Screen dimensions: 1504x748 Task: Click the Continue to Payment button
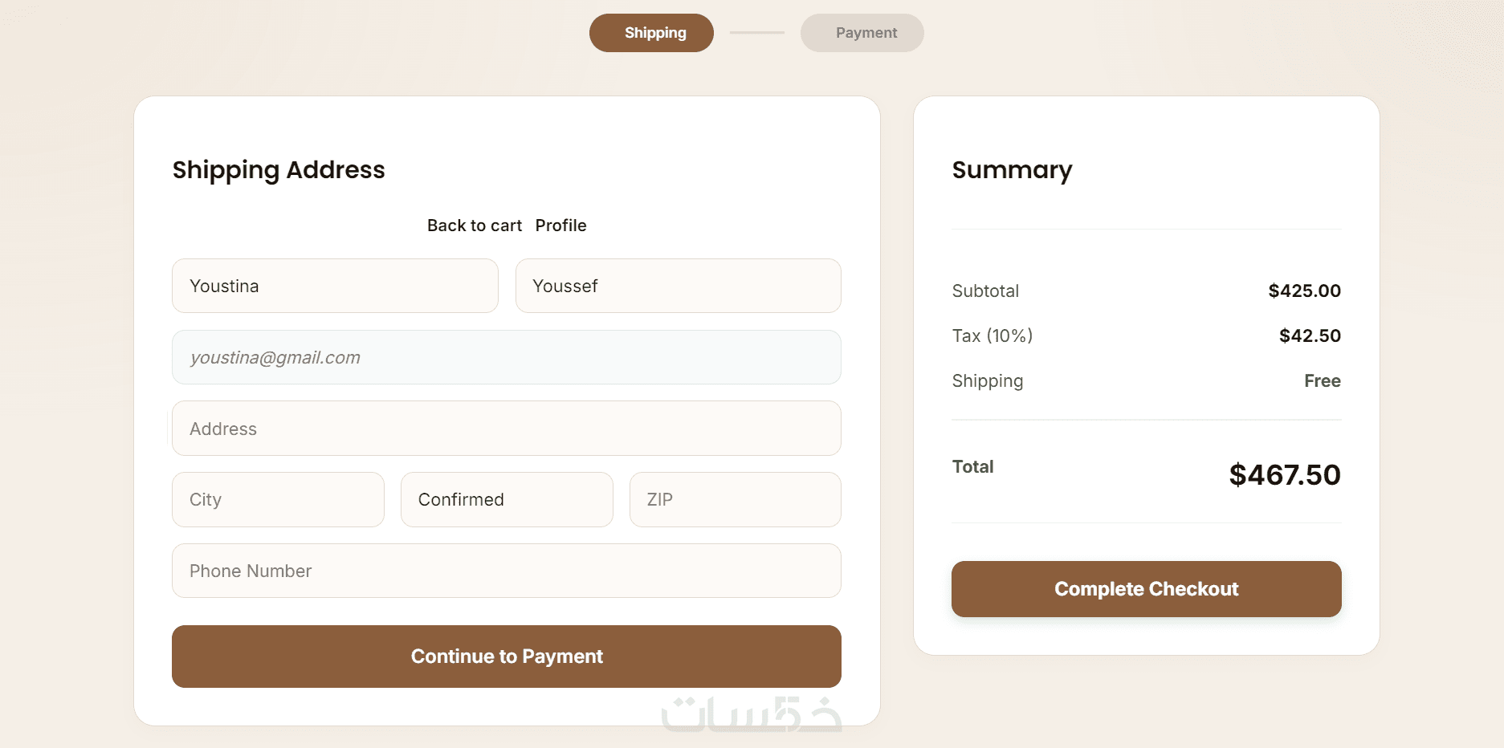coord(507,657)
